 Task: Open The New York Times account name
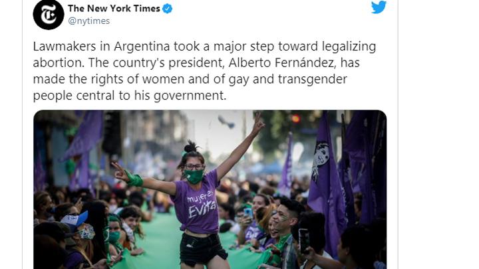tap(114, 9)
